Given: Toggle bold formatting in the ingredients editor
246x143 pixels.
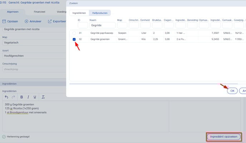Looking at the screenshot, I should point(21,97).
